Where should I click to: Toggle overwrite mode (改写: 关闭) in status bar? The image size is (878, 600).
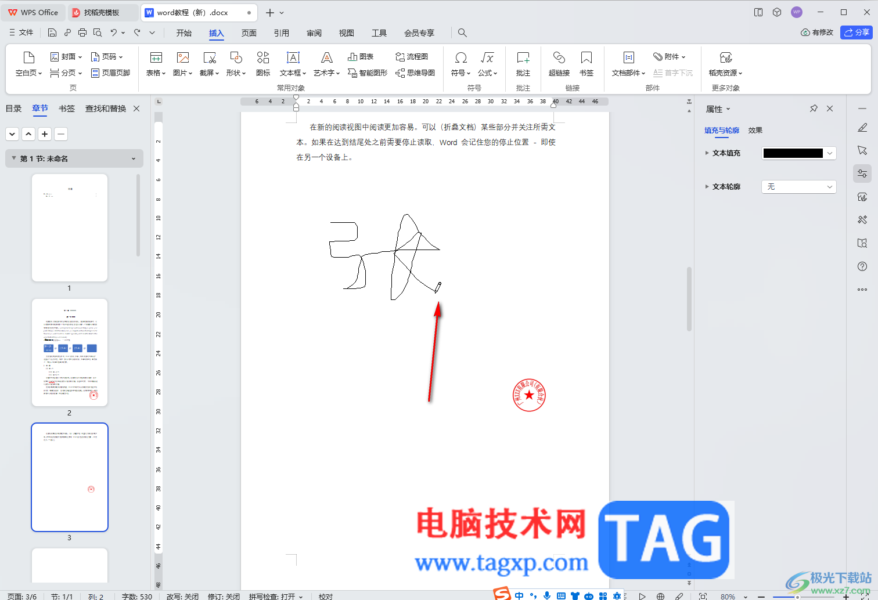(182, 596)
